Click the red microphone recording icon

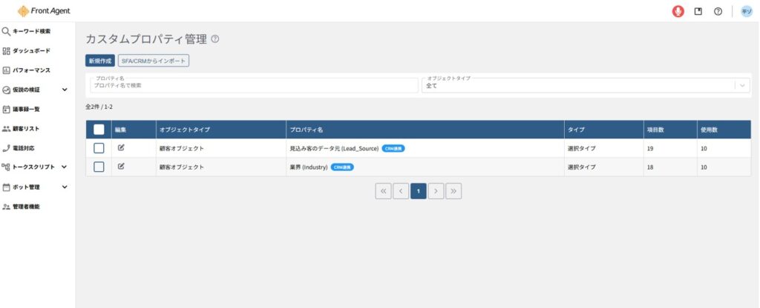tap(678, 11)
